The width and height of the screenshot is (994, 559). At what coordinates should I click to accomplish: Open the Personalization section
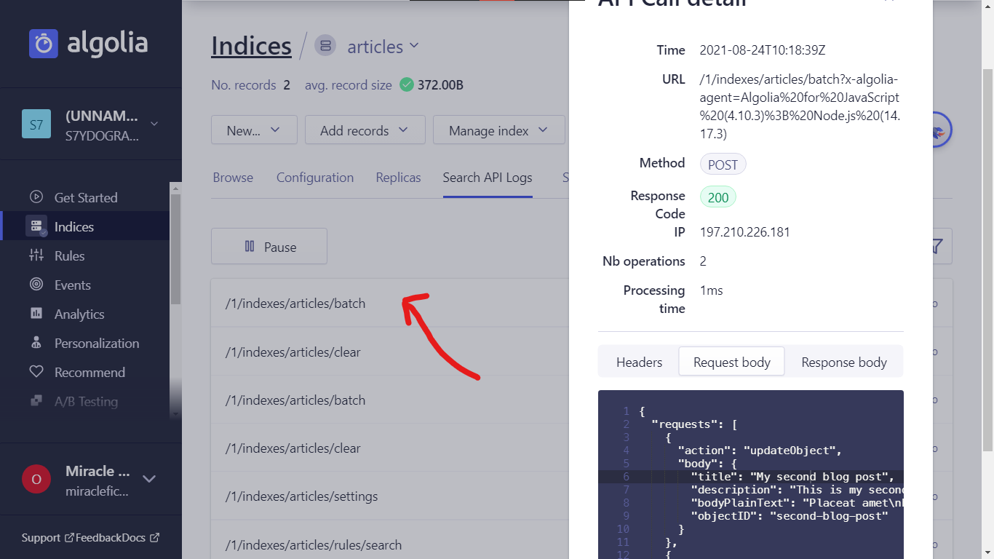point(97,343)
